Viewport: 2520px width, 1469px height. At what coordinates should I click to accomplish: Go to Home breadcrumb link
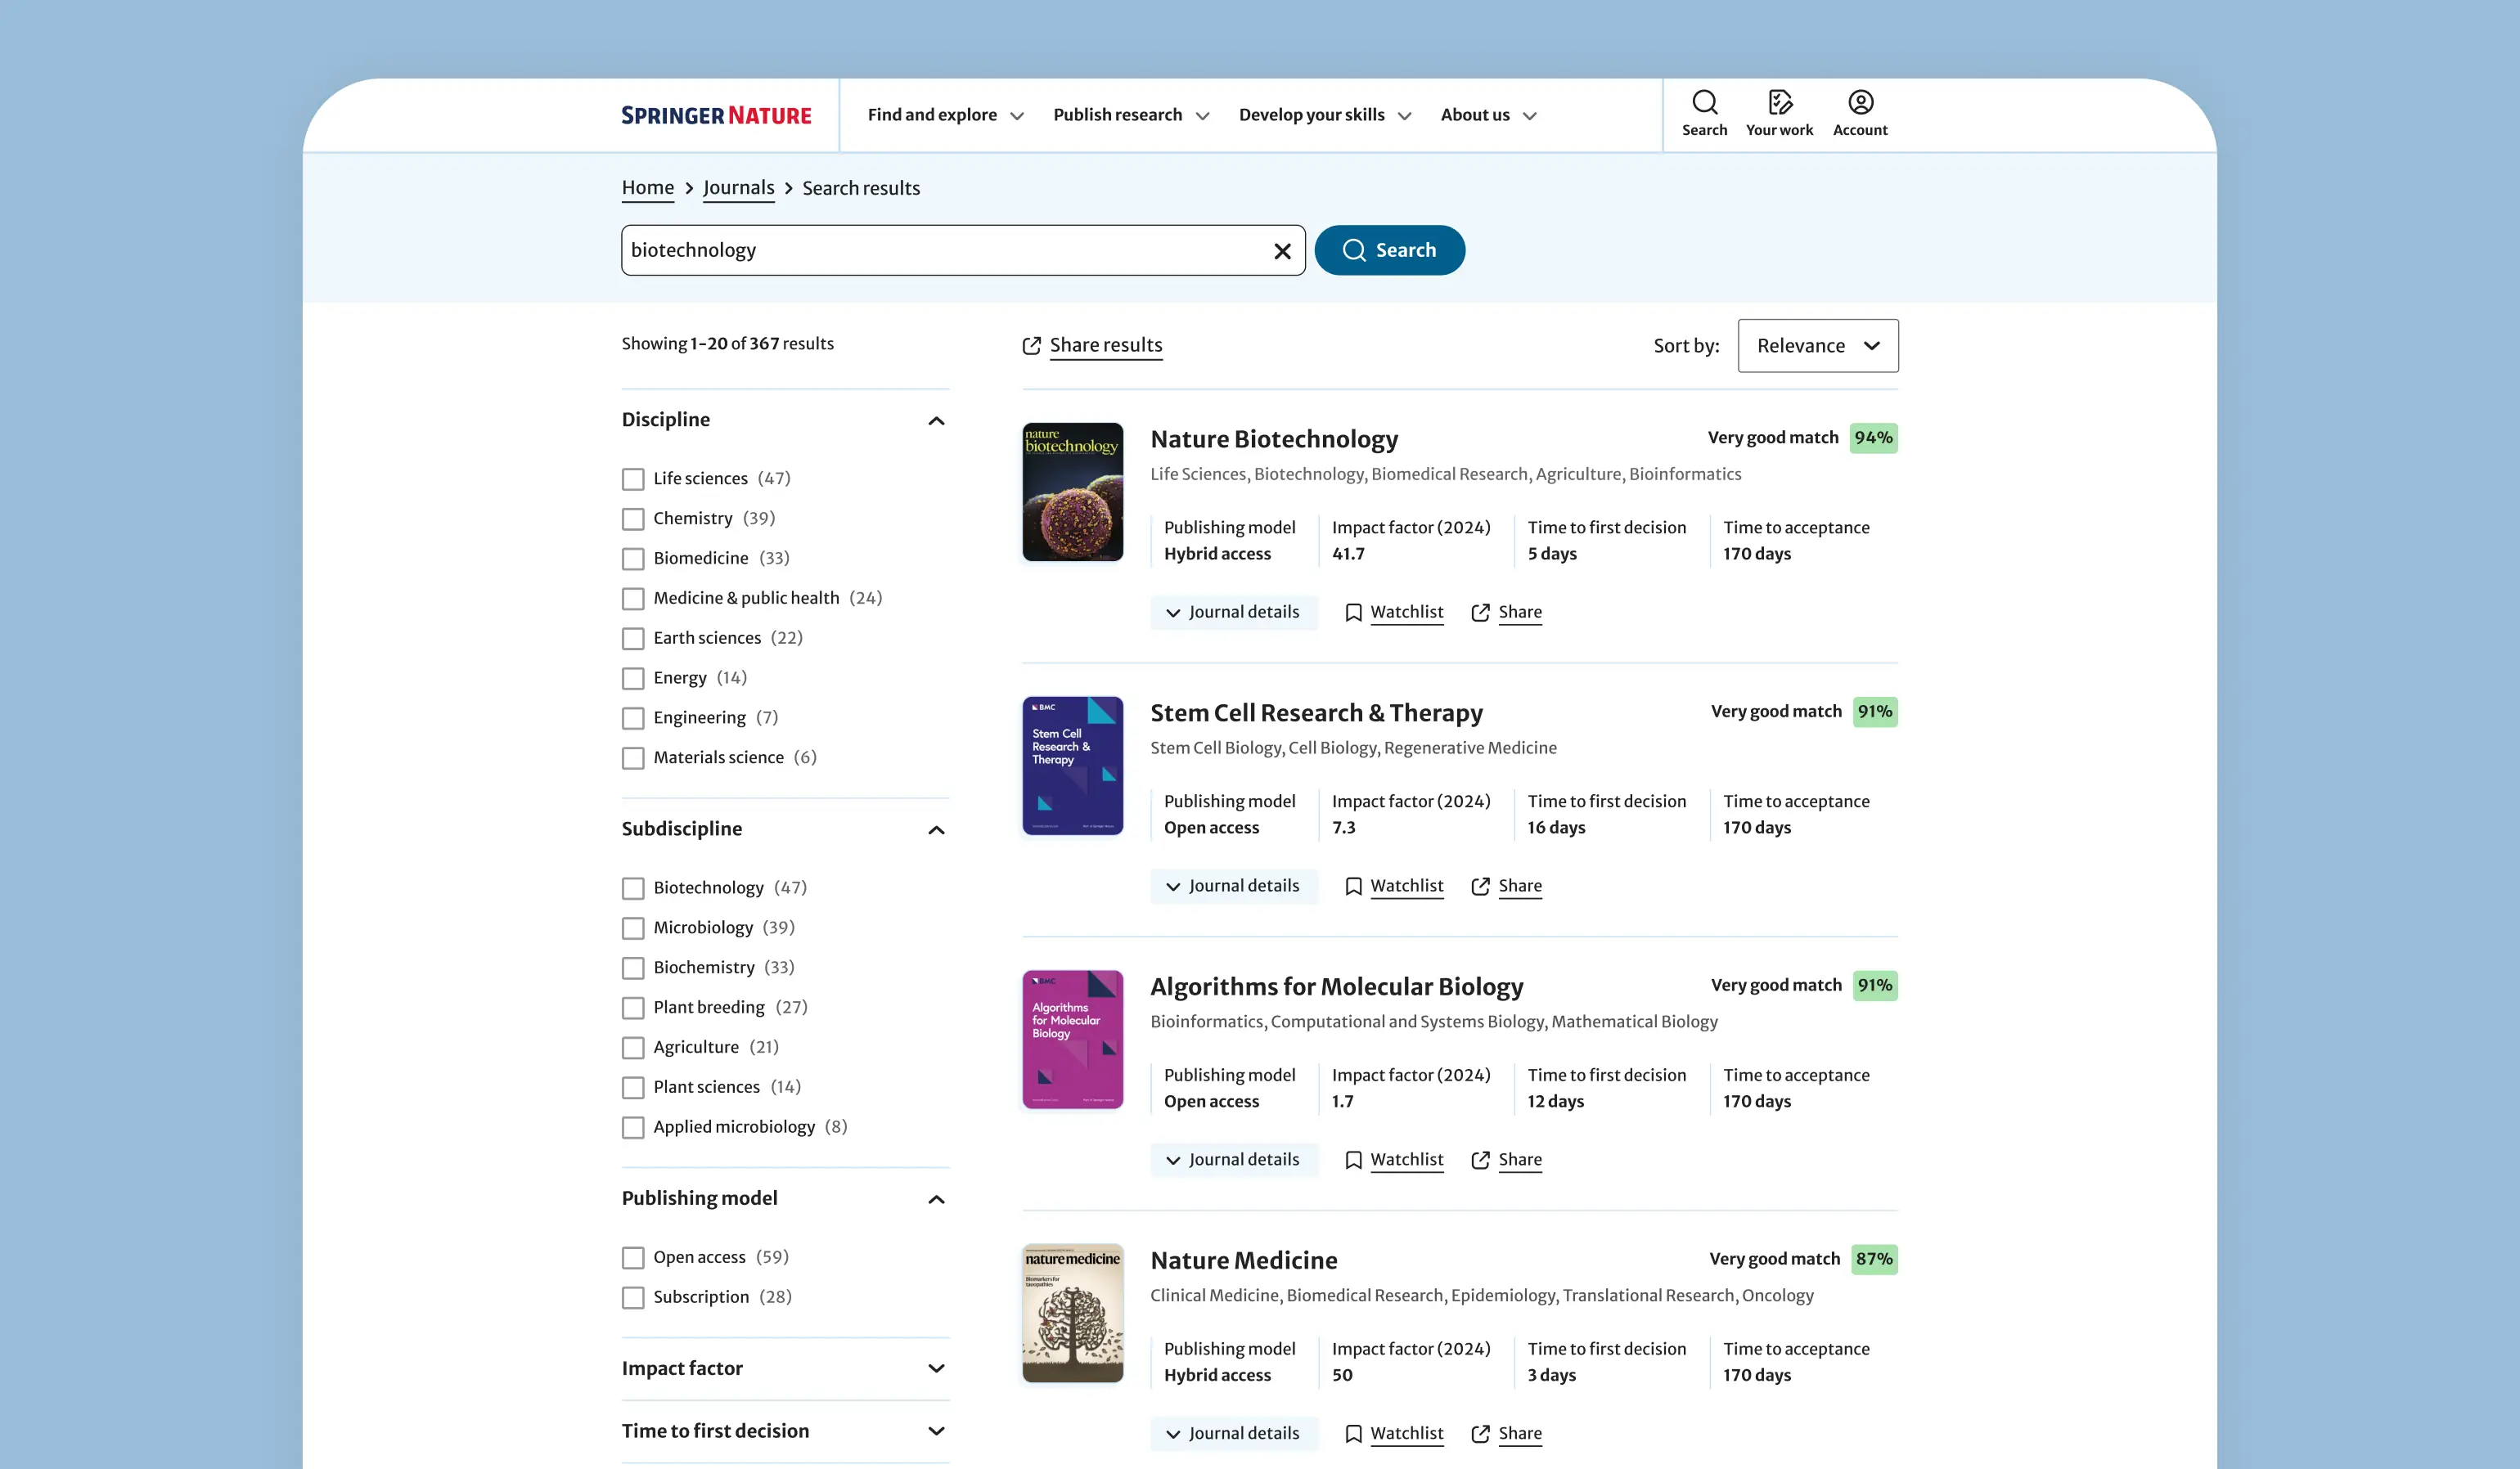click(x=647, y=188)
